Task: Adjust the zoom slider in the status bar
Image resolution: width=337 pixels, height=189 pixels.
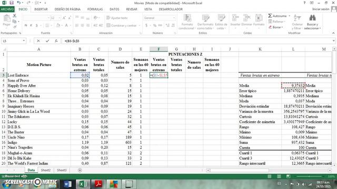Action: pos(310,176)
